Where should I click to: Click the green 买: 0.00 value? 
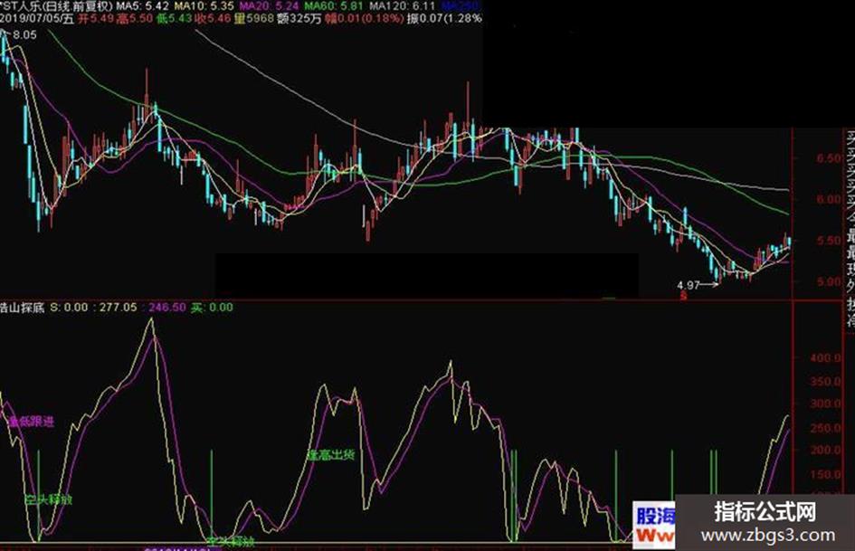pos(212,307)
